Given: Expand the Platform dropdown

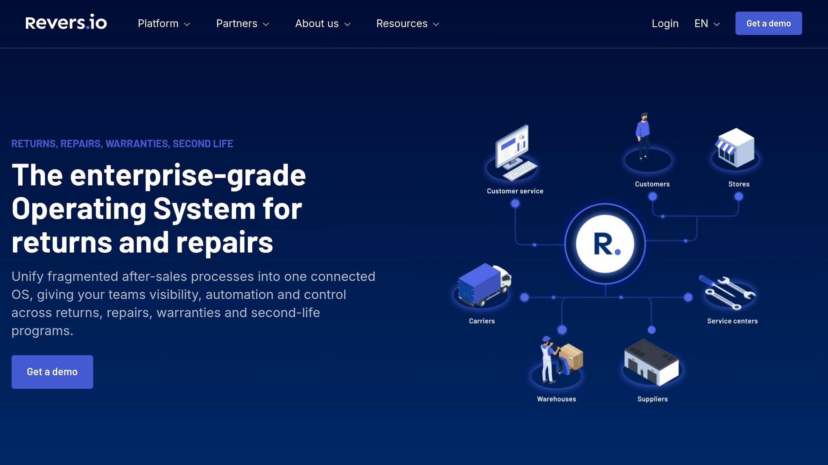Looking at the screenshot, I should (163, 23).
